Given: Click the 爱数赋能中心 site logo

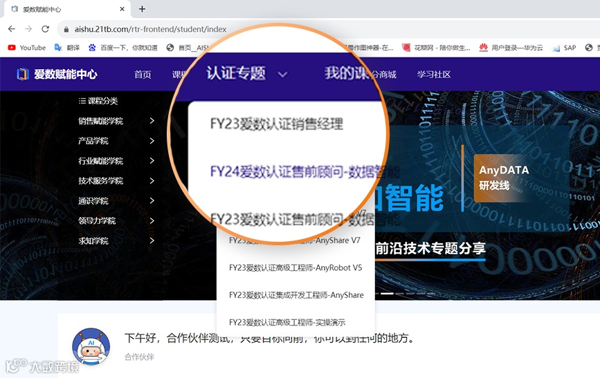Looking at the screenshot, I should [x=57, y=74].
